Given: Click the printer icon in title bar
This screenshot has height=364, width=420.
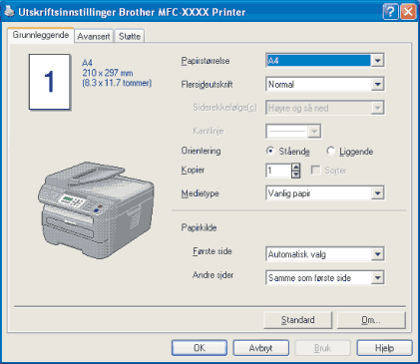Looking at the screenshot, I should coord(10,12).
